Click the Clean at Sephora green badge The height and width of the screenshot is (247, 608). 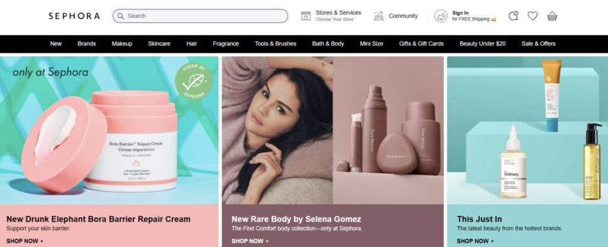pos(194,82)
